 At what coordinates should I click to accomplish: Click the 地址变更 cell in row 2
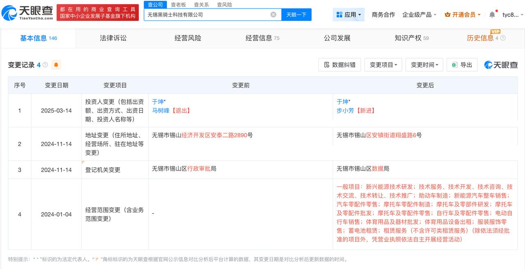coord(114,144)
